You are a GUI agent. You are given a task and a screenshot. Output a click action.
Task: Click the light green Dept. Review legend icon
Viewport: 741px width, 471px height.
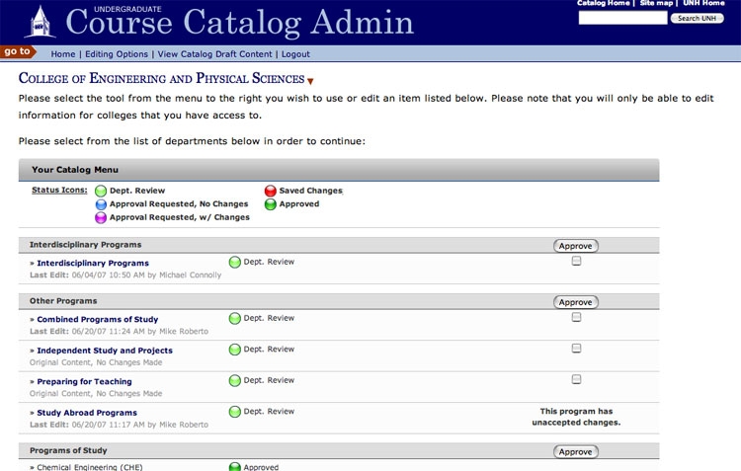coord(101,191)
